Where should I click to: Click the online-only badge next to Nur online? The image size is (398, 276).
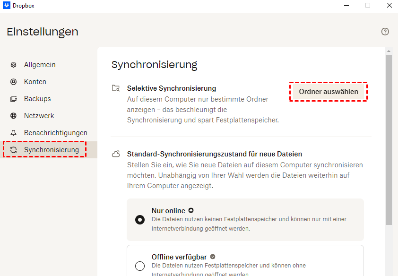click(191, 210)
